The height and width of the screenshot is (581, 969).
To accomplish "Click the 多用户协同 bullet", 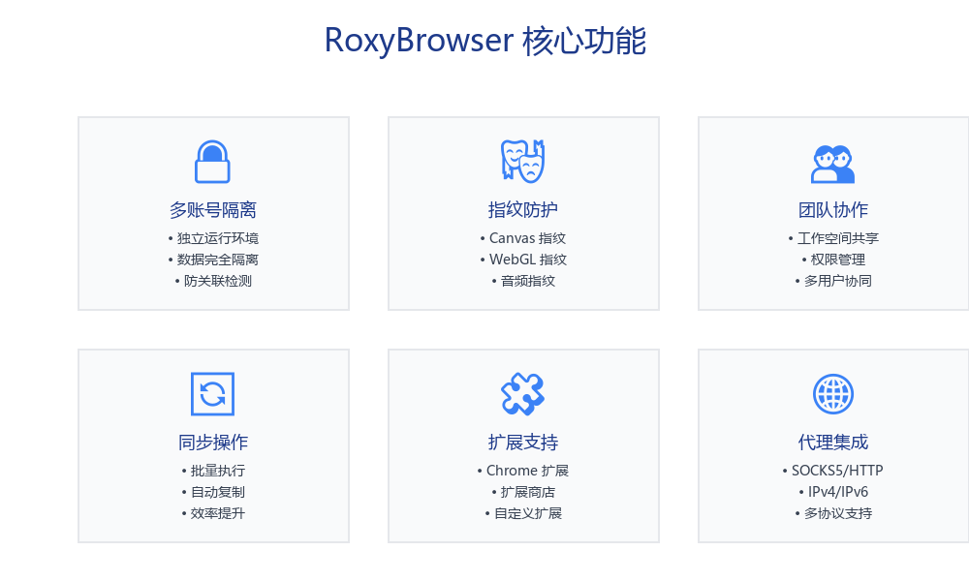I will point(833,281).
